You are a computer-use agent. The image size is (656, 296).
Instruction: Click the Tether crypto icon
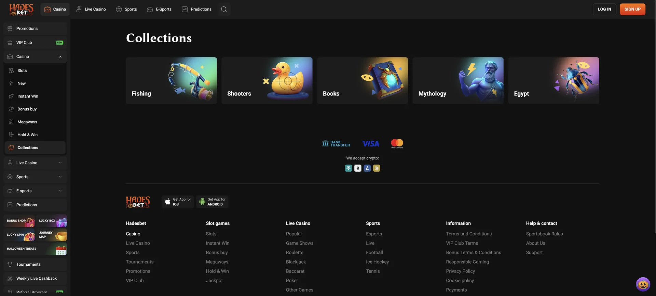point(348,168)
